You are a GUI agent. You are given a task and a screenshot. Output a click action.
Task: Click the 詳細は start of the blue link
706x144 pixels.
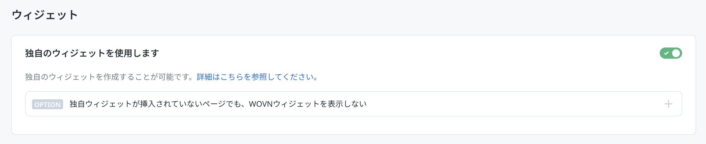tap(208, 77)
